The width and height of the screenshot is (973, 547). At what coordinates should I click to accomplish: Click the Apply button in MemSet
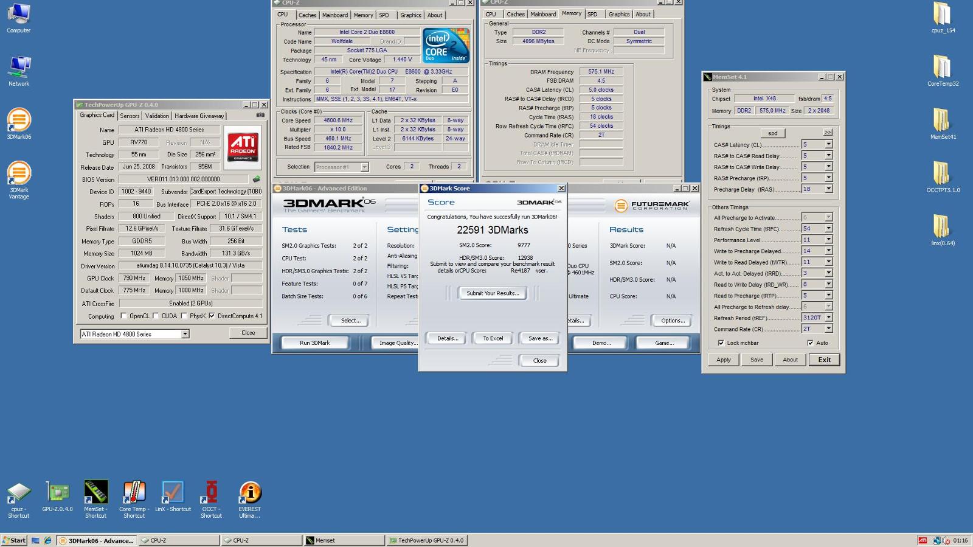[724, 360]
